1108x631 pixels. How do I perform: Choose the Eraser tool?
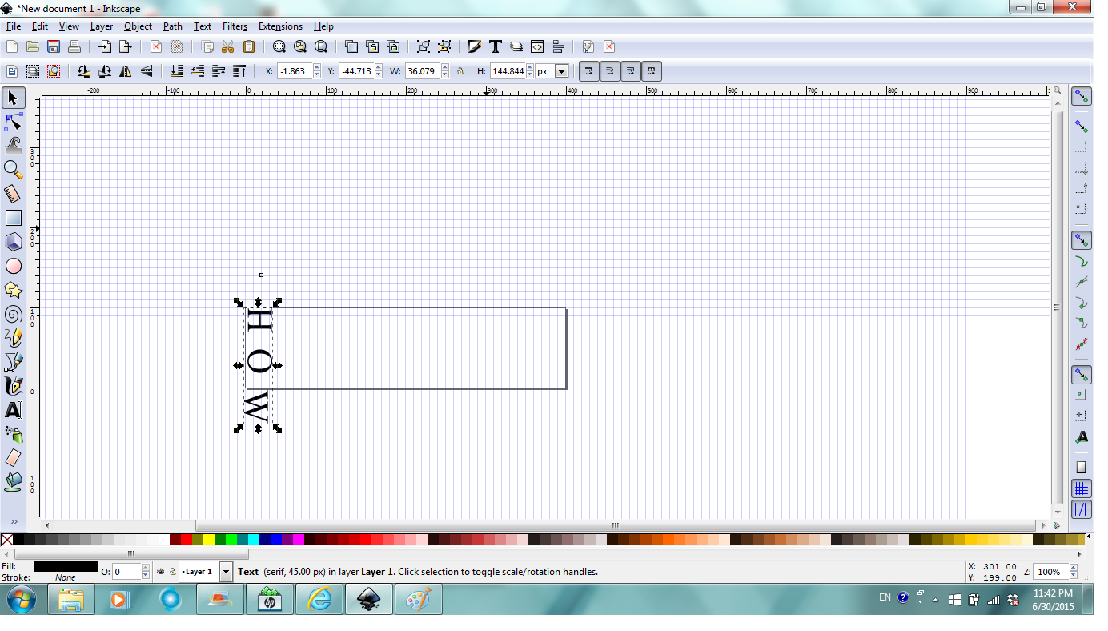tap(14, 458)
